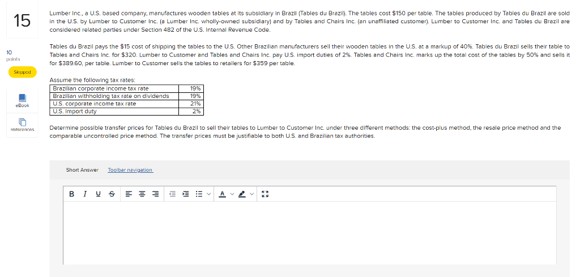The image size is (580, 277).
Task: Click the question number 15 box
Action: click(22, 20)
